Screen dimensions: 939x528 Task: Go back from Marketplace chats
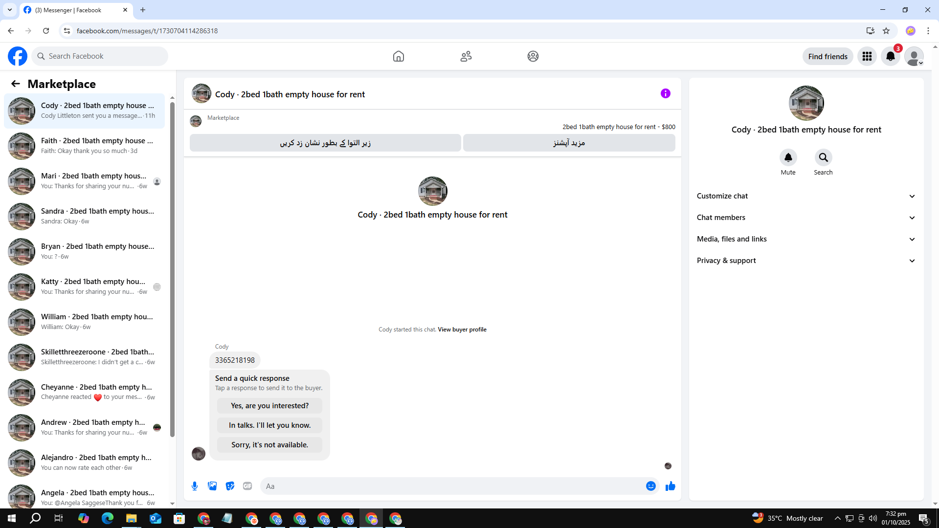point(16,84)
